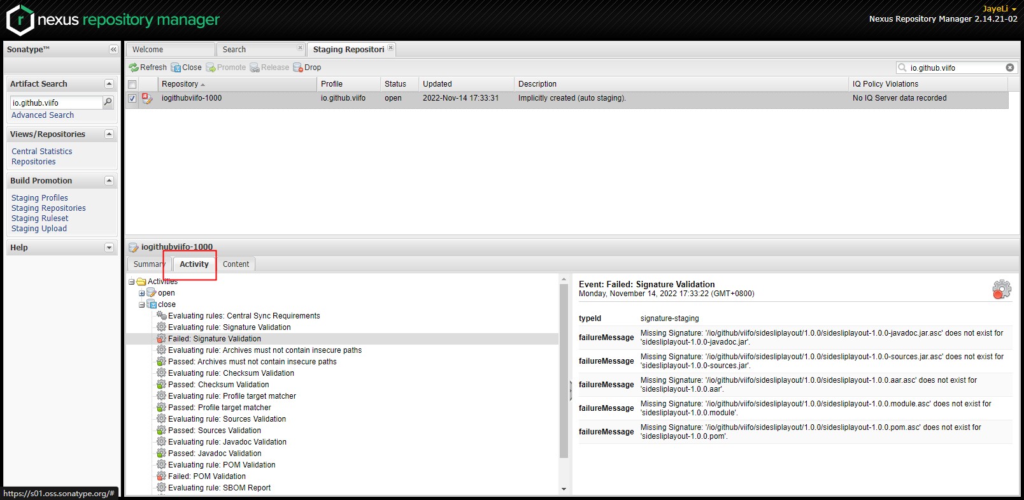Collapse the Artifact Search panel
Viewport: 1024px width, 500px height.
tap(109, 83)
